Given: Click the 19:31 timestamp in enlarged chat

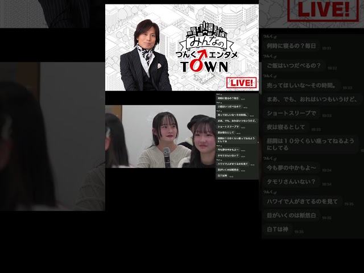Looking at the screenshot, I should [x=326, y=48].
